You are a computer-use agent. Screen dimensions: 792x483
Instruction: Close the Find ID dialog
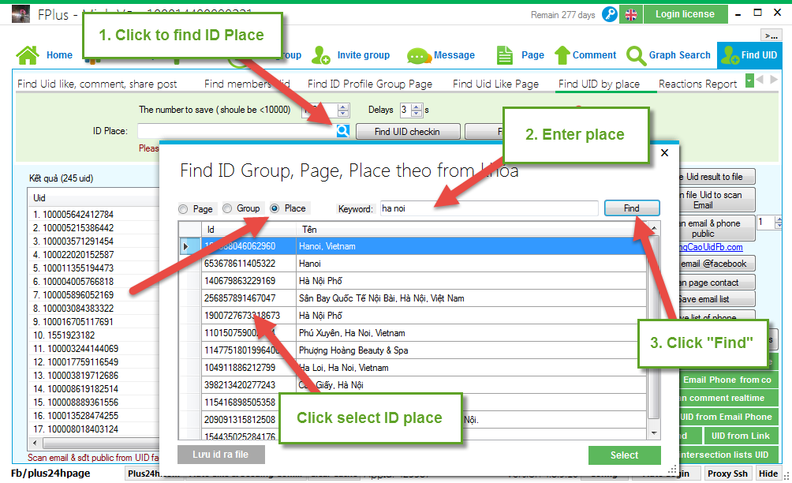tap(665, 152)
